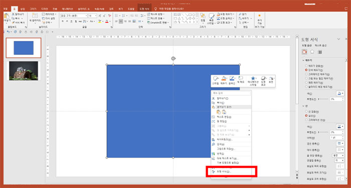The height and width of the screenshot is (188, 351).
Task: Click the New Slide icon in the ribbon
Action: tap(35, 15)
